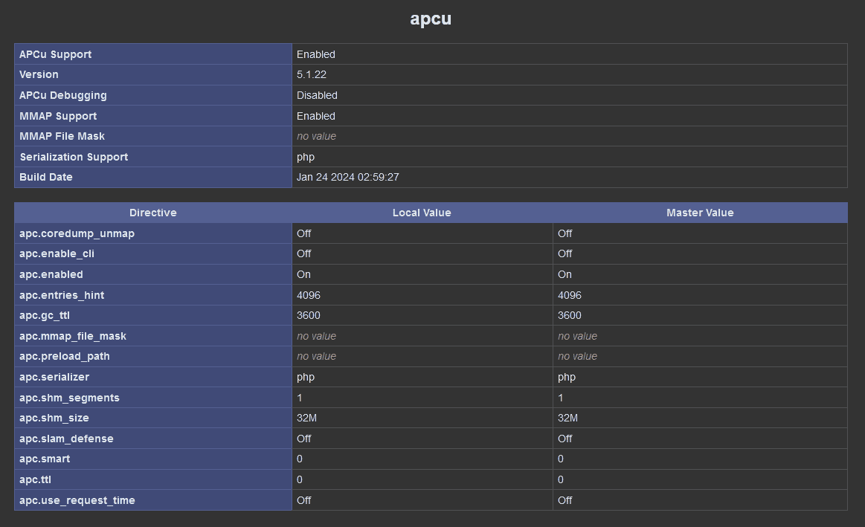865x527 pixels.
Task: Select the apc.mmap_file_mask directive name
Action: click(x=73, y=336)
